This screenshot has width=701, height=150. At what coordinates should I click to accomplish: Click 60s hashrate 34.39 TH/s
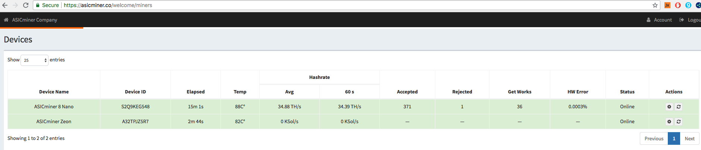[350, 106]
